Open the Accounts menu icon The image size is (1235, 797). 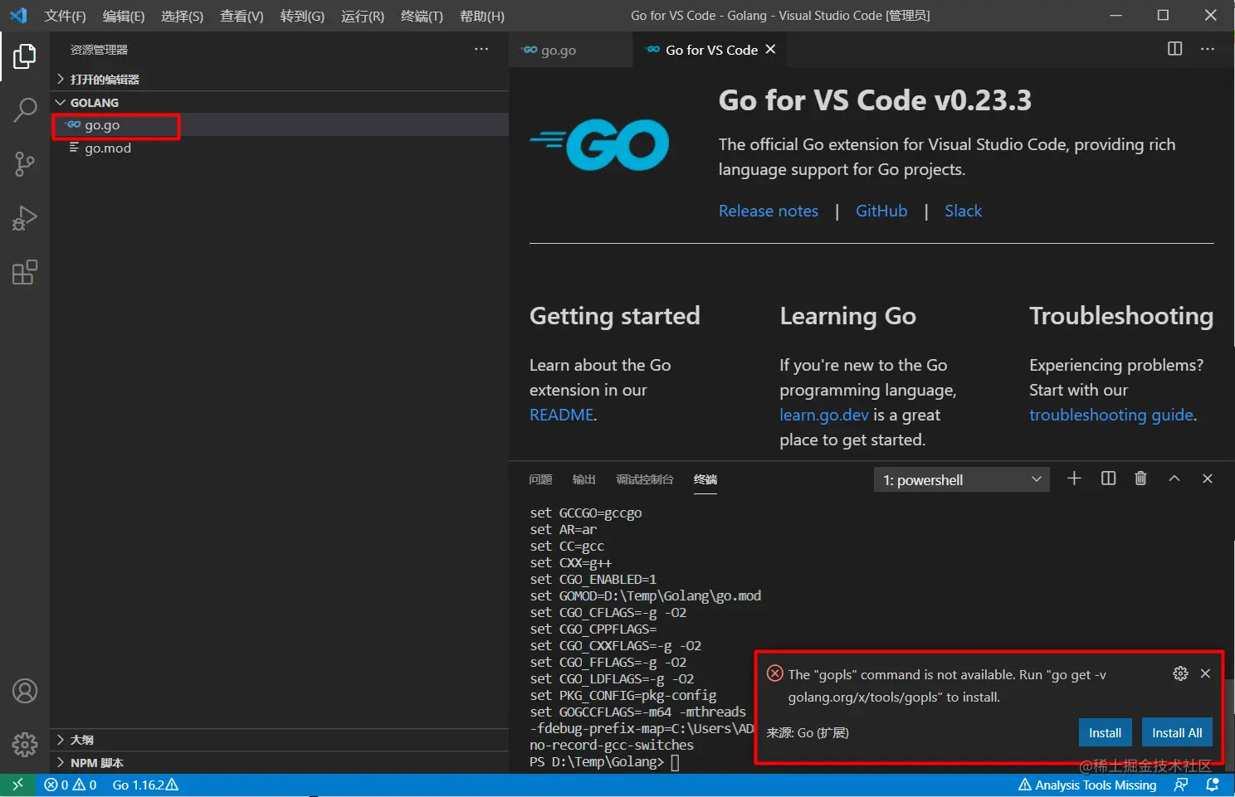pyautogui.click(x=25, y=691)
